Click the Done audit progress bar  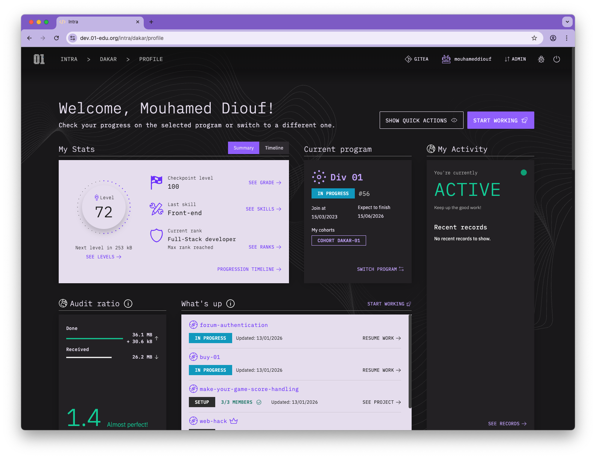coord(94,339)
